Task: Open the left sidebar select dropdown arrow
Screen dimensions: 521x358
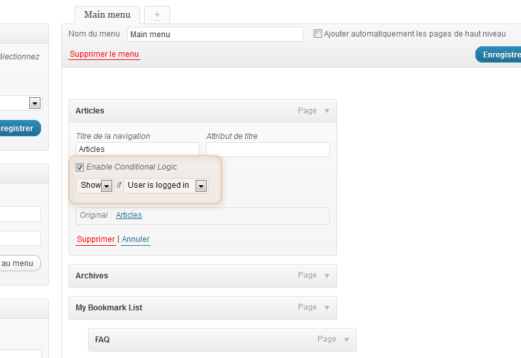Action: [x=35, y=103]
